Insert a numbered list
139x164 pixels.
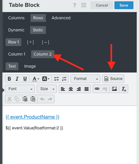(x=64, y=79)
